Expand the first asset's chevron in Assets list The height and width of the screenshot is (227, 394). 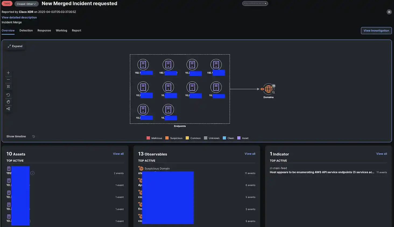tap(32, 173)
